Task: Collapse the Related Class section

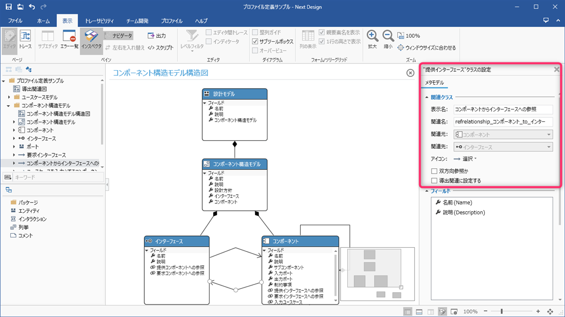Action: pyautogui.click(x=426, y=97)
